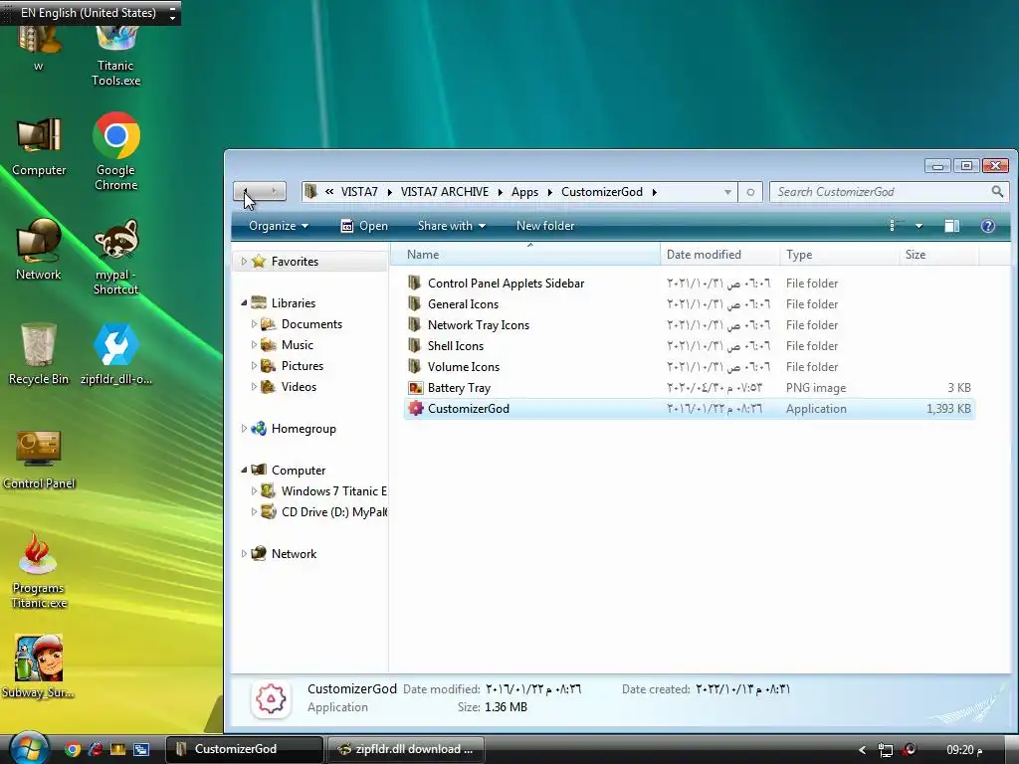Click the Chrome quick launch taskbar icon
Screen dimensions: 1019x764
pyautogui.click(x=73, y=749)
